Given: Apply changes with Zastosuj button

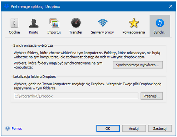Looking at the screenshot, I should [x=160, y=128].
